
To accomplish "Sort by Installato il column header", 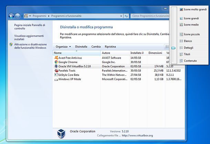I will (x=138, y=53).
